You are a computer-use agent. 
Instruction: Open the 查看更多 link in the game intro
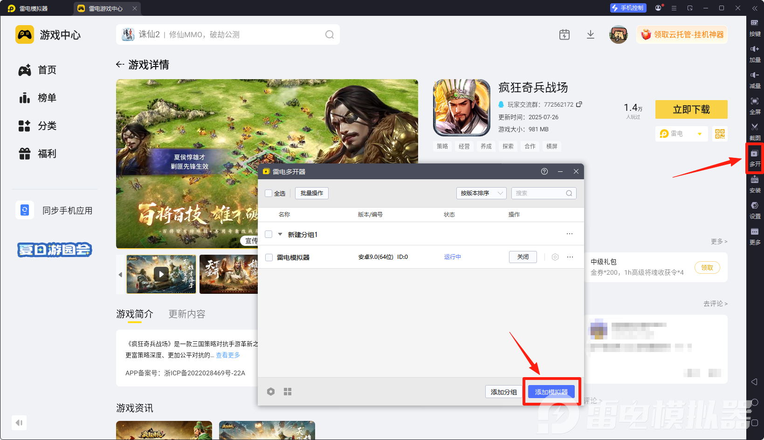(227, 355)
